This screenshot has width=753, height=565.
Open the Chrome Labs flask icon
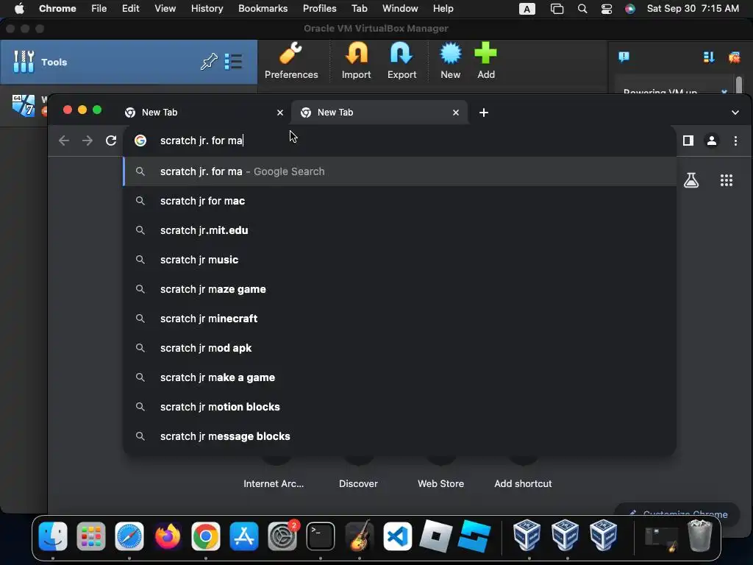click(691, 180)
